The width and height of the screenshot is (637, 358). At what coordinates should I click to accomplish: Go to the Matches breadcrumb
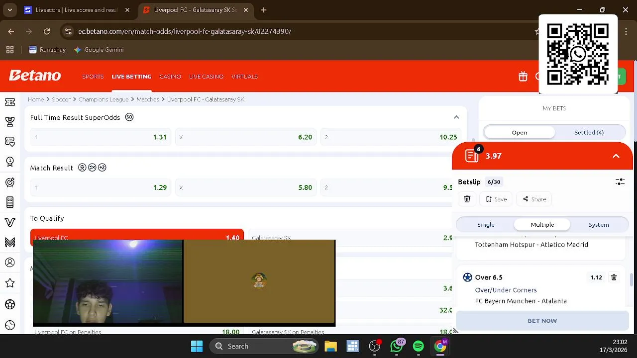148,99
